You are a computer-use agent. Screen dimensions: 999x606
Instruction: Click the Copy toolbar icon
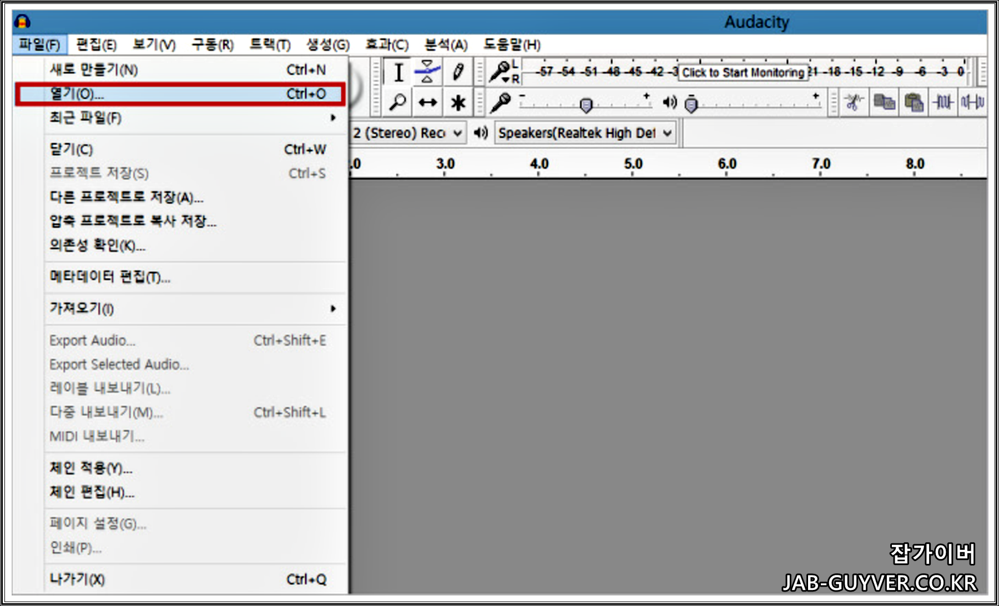pyautogui.click(x=884, y=102)
